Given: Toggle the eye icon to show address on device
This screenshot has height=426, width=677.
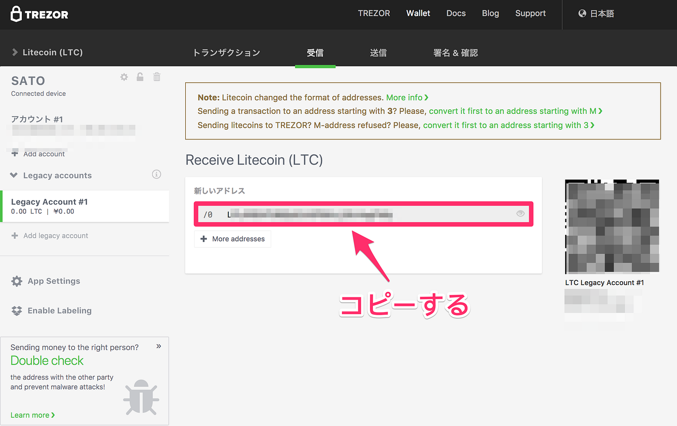Looking at the screenshot, I should click(520, 213).
